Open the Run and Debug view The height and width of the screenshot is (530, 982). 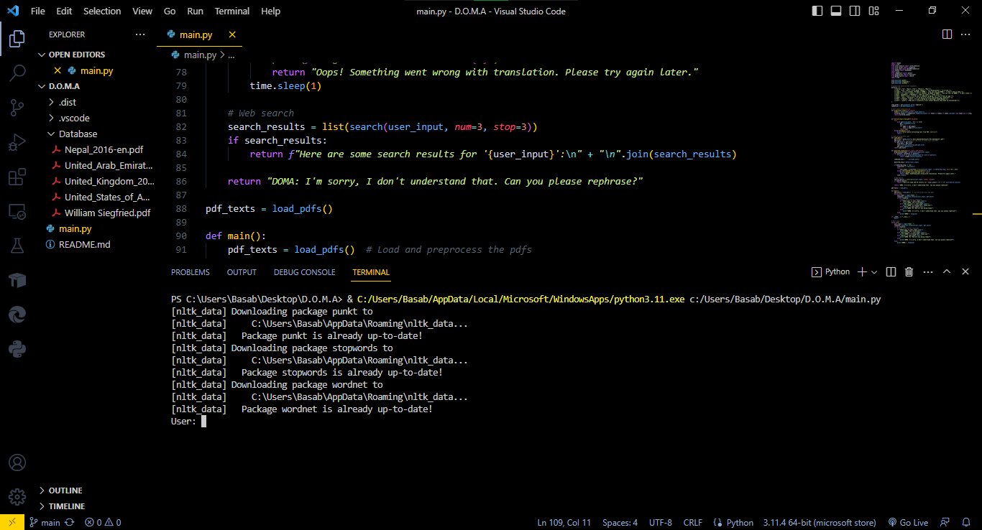17,143
